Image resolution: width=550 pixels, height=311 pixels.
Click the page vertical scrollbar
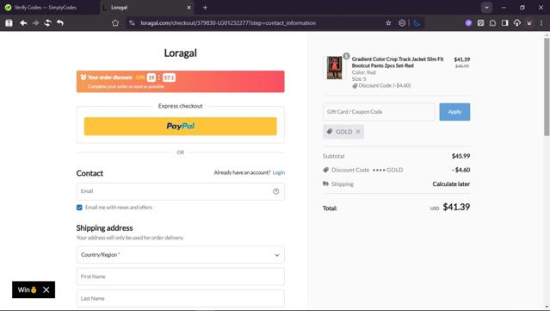[547, 86]
